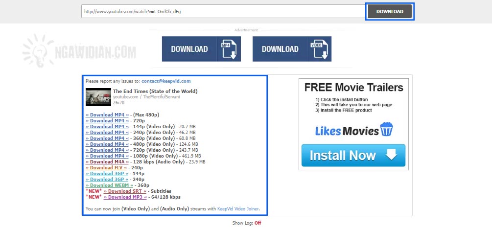The width and height of the screenshot is (492, 229).
Task: Click the blue DOWNLOAD banner left of the MP4 icon
Action: click(x=189, y=49)
